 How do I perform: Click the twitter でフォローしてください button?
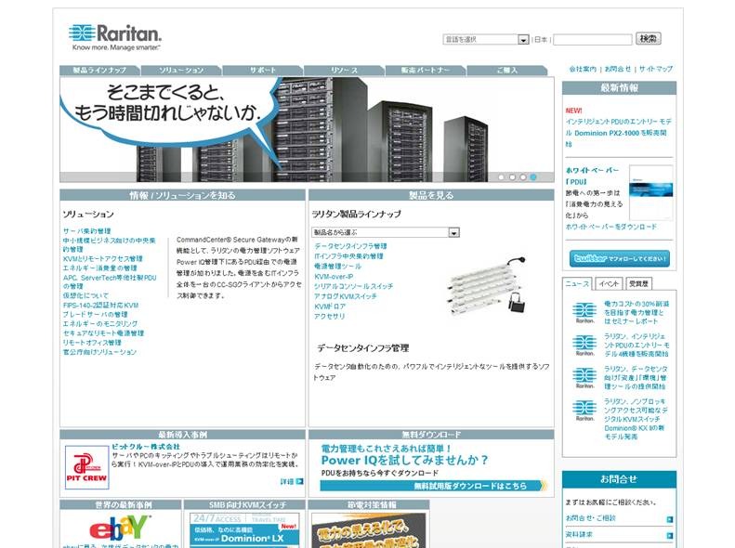point(619,258)
